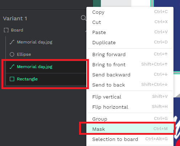Screen dimensions: 180x146
Task: Select the first Memorial day.jpg layer
Action: click(46, 42)
